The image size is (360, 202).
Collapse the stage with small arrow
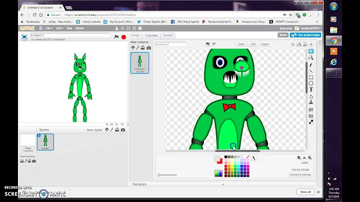128,124
